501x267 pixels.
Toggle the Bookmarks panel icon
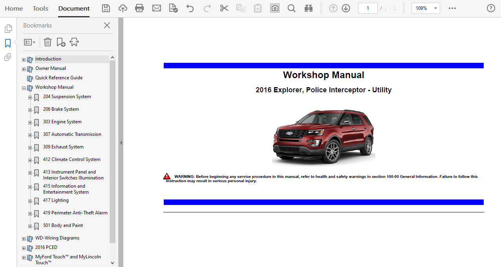pos(8,43)
